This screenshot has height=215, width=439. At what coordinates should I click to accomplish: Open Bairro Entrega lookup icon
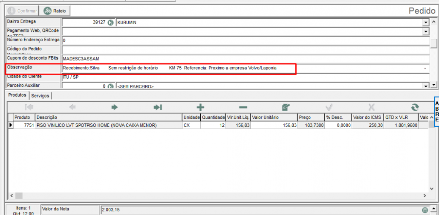110,23
